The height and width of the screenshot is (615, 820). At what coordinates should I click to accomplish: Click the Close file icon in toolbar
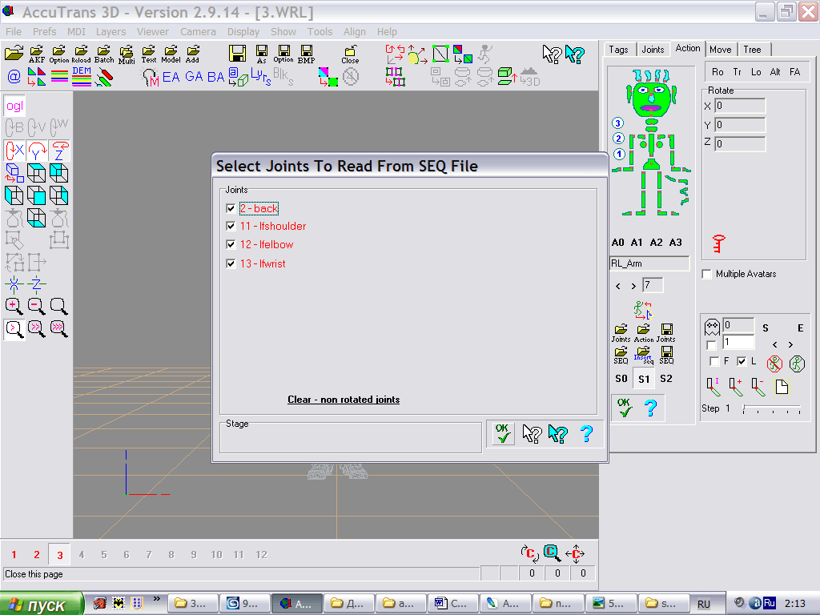(x=350, y=54)
